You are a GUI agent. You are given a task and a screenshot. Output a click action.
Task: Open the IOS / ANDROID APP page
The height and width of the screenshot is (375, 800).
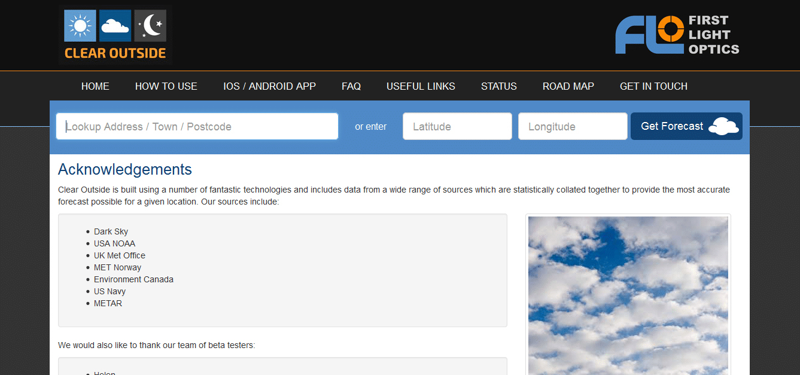(269, 86)
